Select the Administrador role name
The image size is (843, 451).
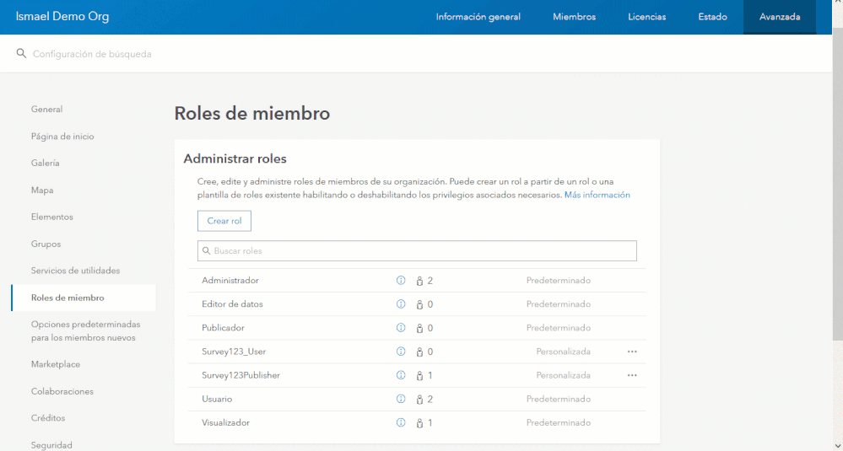click(x=230, y=280)
